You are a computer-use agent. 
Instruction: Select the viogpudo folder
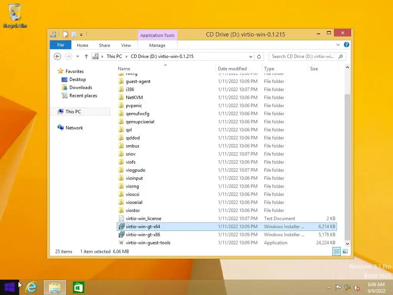226,170
